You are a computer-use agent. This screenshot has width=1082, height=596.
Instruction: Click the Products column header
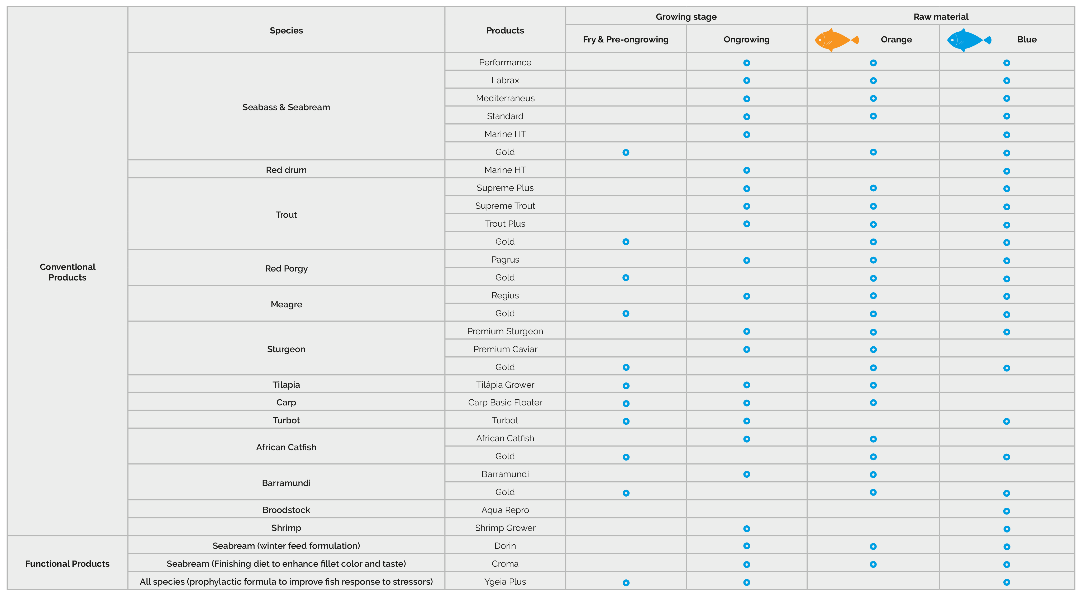[x=505, y=30]
